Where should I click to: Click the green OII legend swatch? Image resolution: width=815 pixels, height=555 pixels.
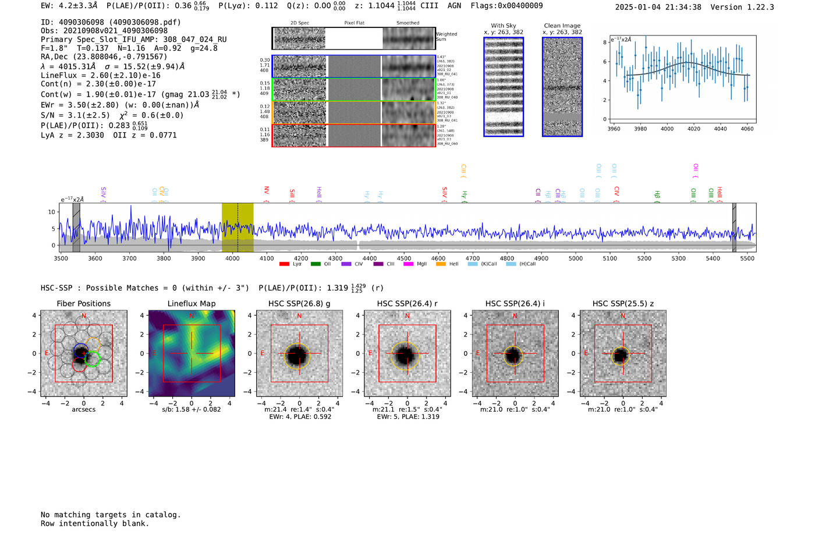click(316, 264)
